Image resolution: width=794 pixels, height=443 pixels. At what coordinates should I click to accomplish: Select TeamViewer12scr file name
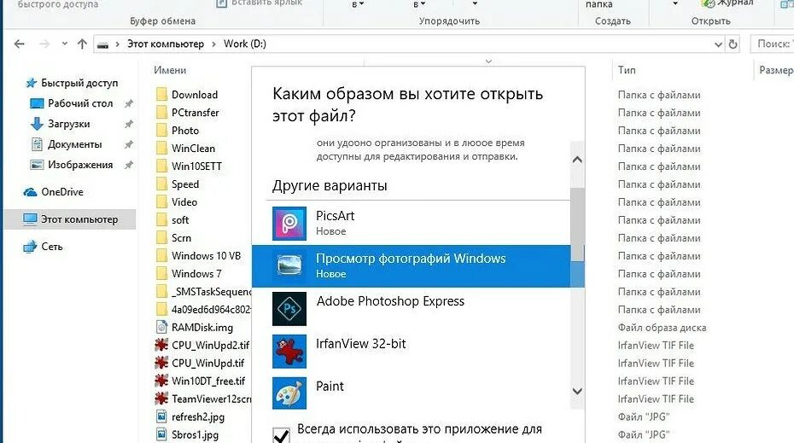tap(211, 399)
